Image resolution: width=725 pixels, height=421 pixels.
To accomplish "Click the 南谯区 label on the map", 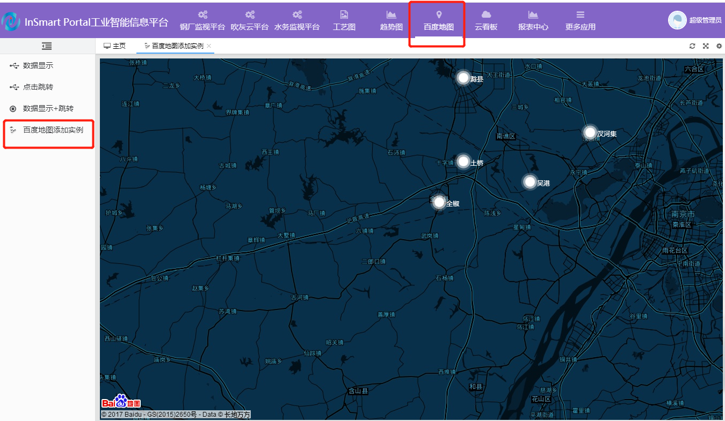I will 506,136.
